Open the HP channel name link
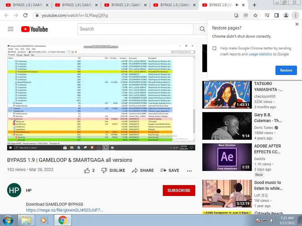 click(x=29, y=190)
